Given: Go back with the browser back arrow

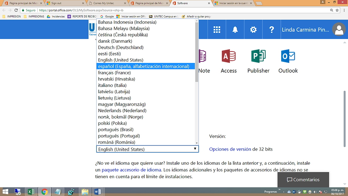Looking at the screenshot, I should pyautogui.click(x=4, y=10).
